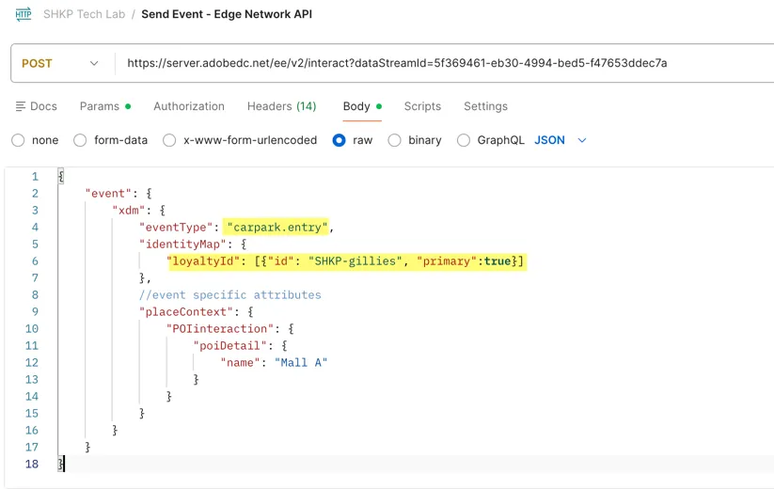Open the POST method dropdown

click(60, 63)
